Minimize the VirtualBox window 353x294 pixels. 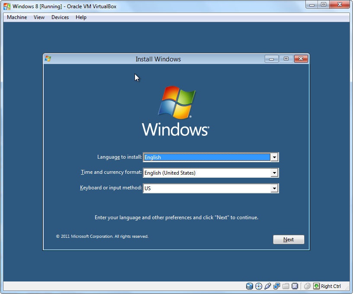pyautogui.click(x=312, y=5)
